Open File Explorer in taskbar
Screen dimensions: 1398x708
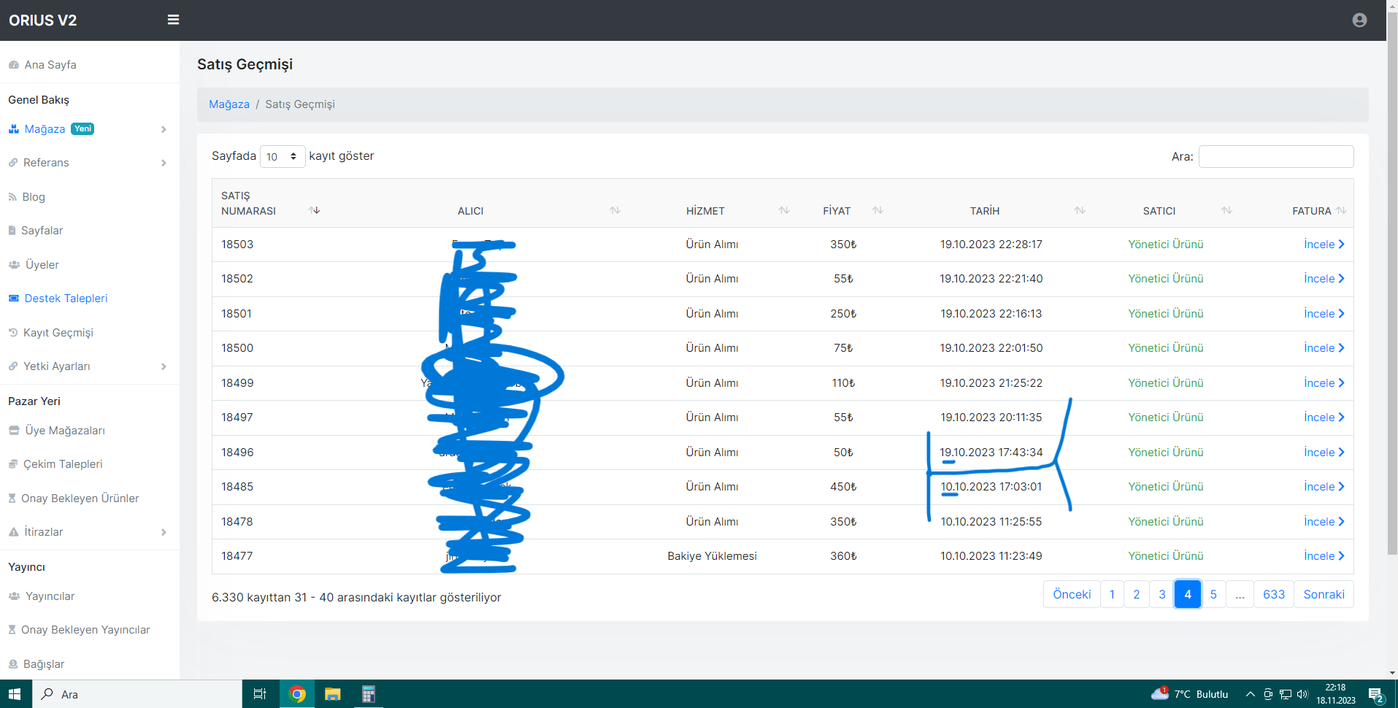coord(333,694)
